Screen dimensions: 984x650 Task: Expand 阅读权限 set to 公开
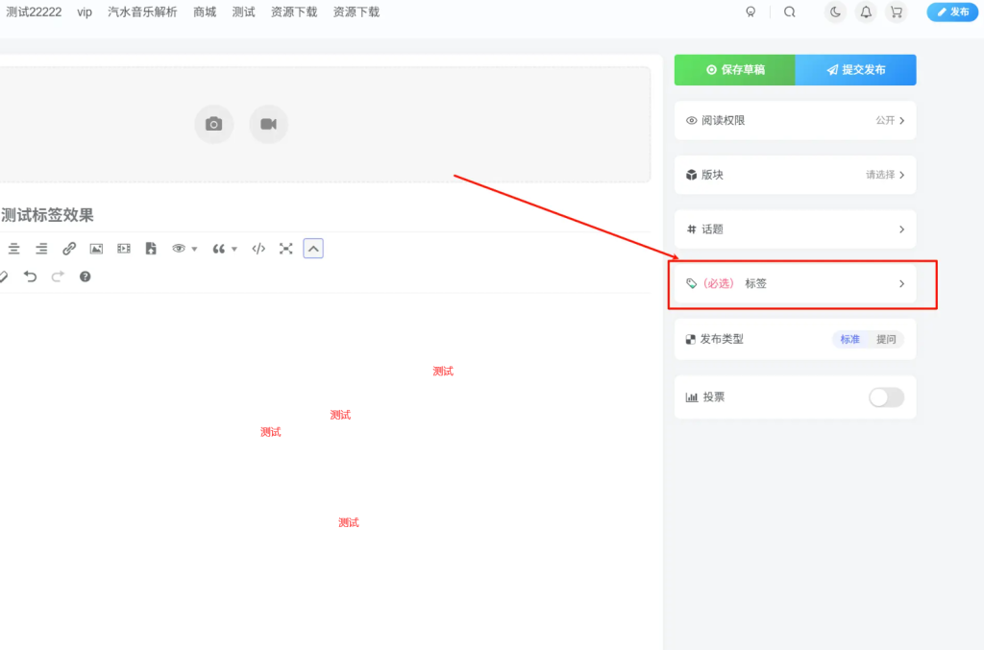click(x=795, y=120)
